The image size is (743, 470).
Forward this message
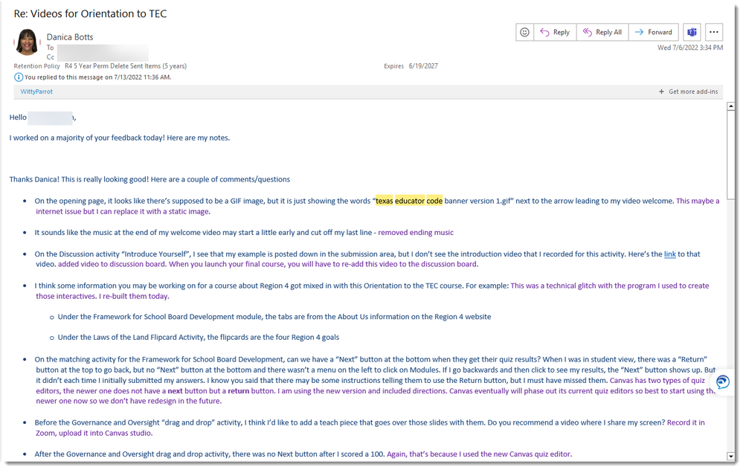click(653, 32)
